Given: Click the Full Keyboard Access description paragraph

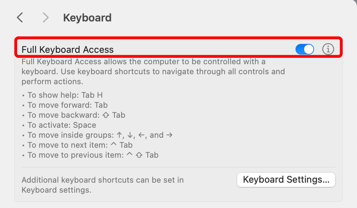Looking at the screenshot, I should 153,72.
